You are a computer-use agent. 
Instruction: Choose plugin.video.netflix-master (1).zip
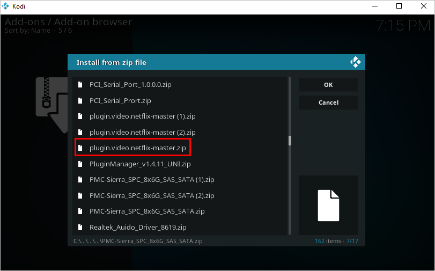click(x=180, y=116)
